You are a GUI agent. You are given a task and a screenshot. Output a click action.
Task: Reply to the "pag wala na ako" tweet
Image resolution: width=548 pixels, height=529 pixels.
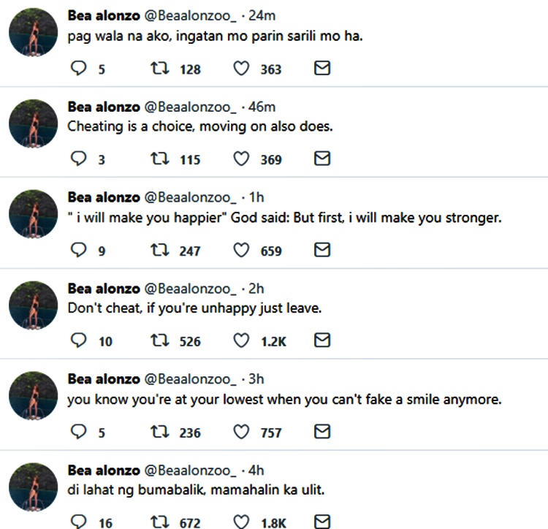[78, 69]
